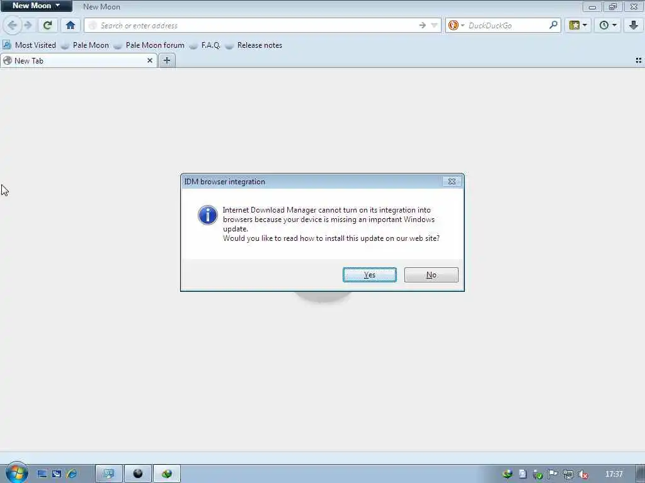Click the Go arrow in address bar

423,25
